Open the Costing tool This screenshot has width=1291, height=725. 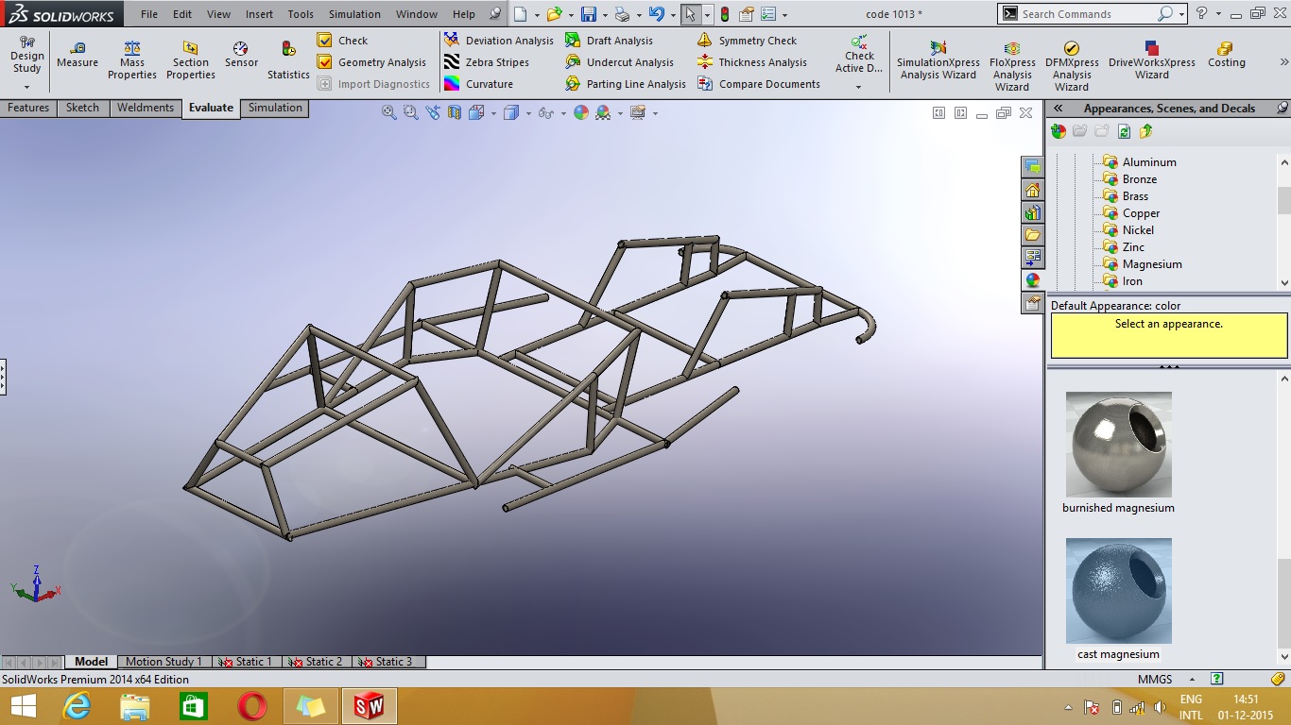1226,55
